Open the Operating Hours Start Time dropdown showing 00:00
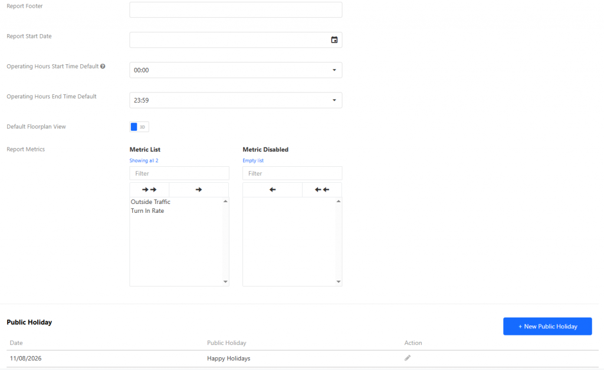Viewport: 604px width, 372px height. click(236, 70)
